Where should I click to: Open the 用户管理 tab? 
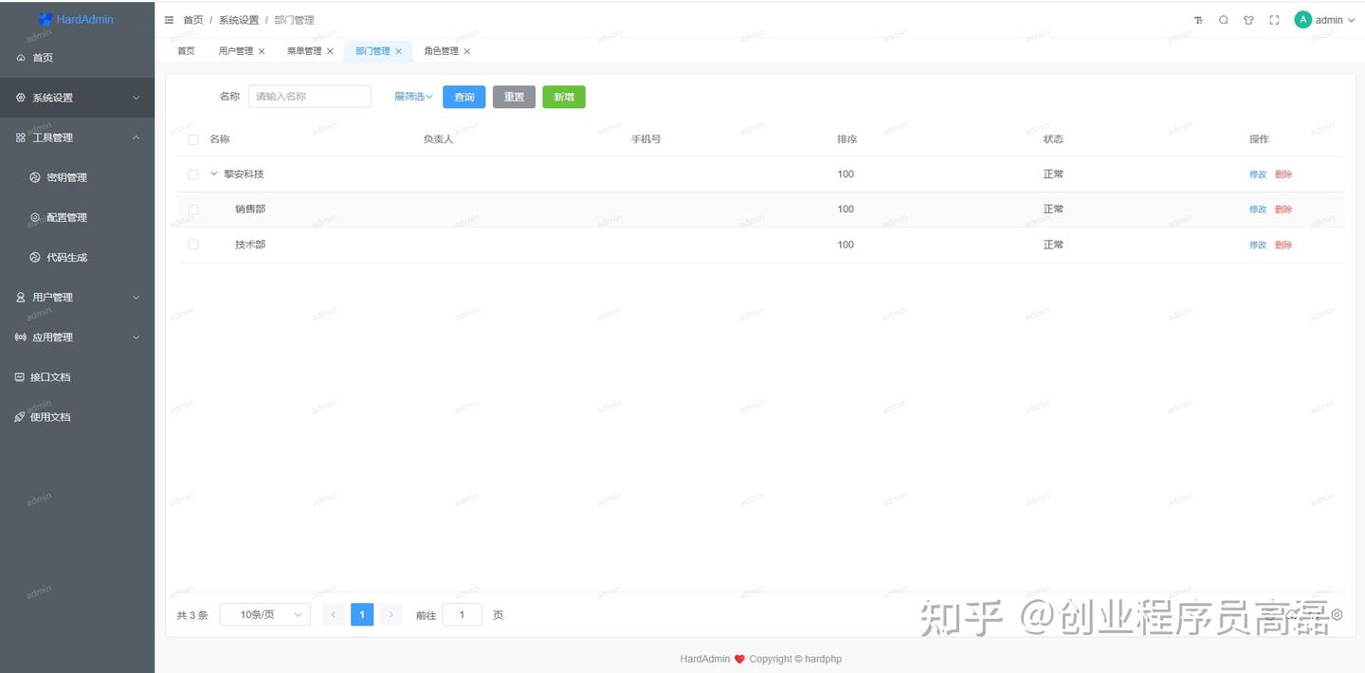point(236,50)
